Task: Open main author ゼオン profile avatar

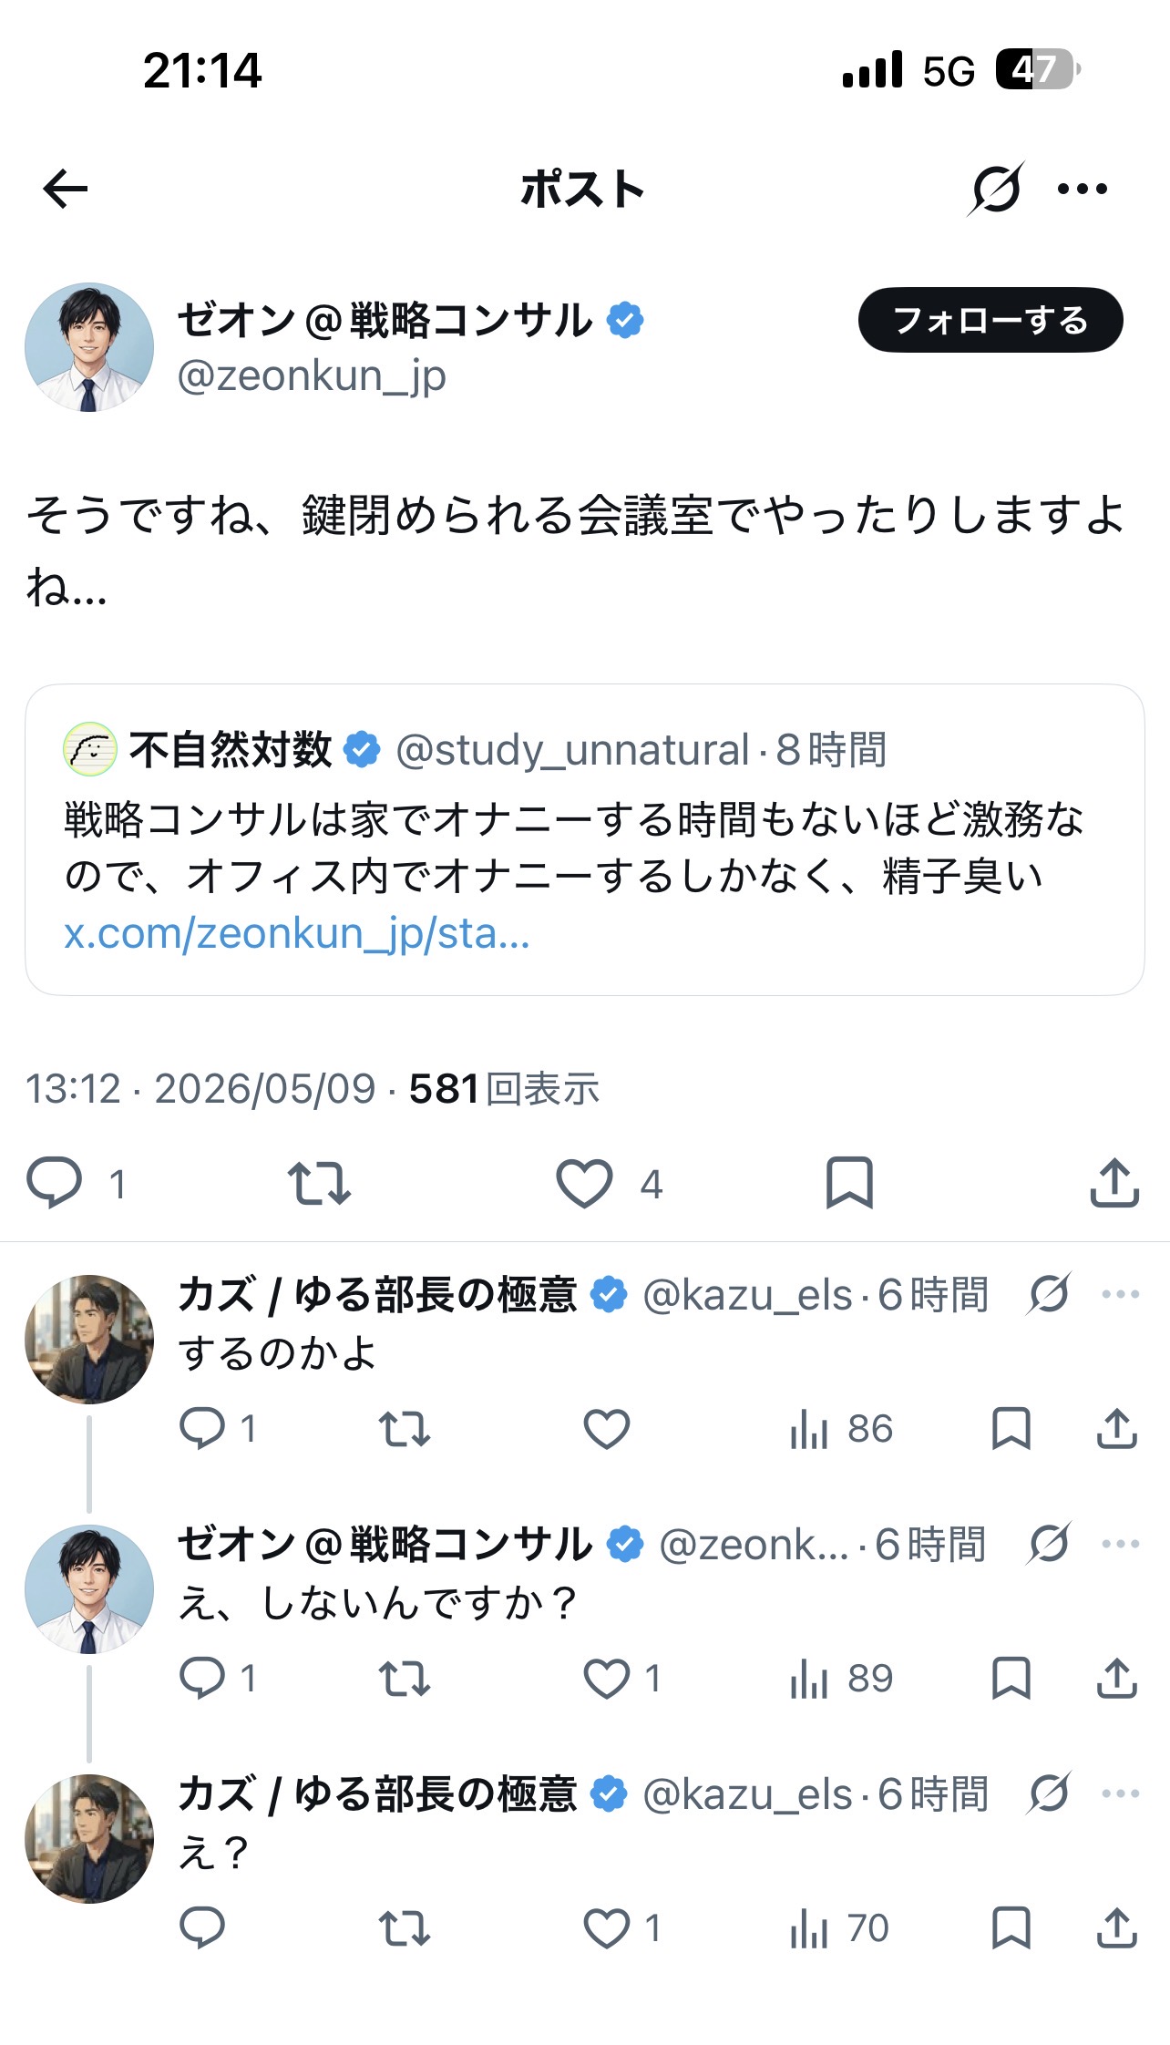Action: tap(89, 346)
